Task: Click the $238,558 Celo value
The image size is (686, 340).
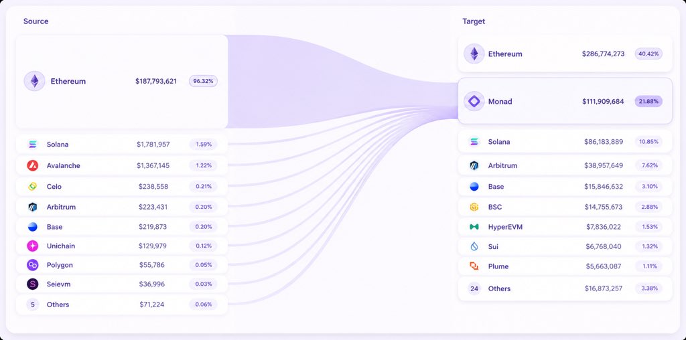Action: tap(153, 187)
